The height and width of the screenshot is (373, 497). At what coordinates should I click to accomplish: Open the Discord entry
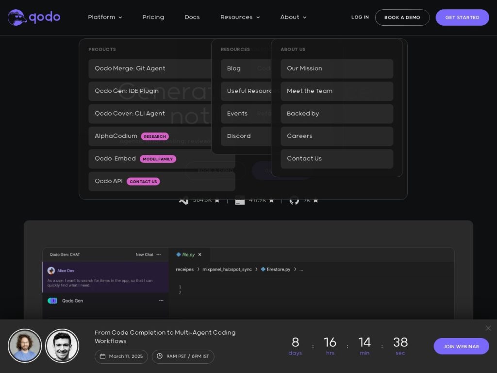(246, 136)
